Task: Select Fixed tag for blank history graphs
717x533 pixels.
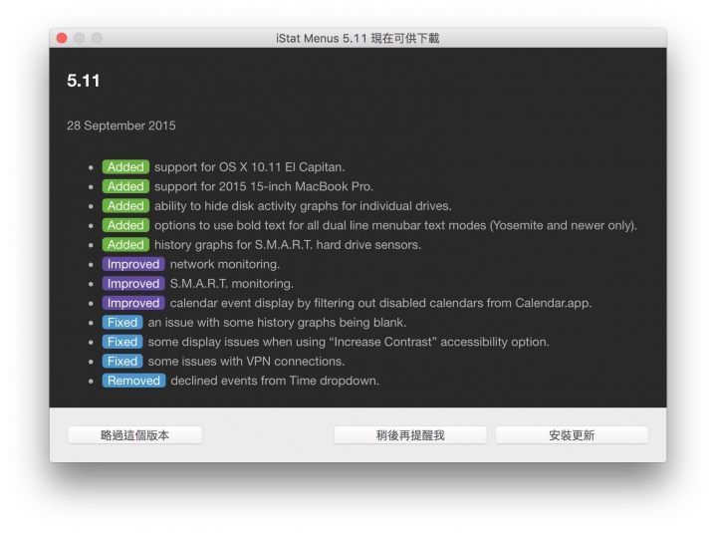Action: (x=122, y=323)
